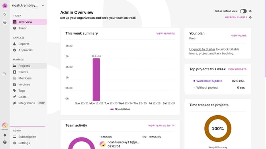Click the notifications bell icon
Image resolution: width=266 pixels, height=149 pixels.
point(5,135)
